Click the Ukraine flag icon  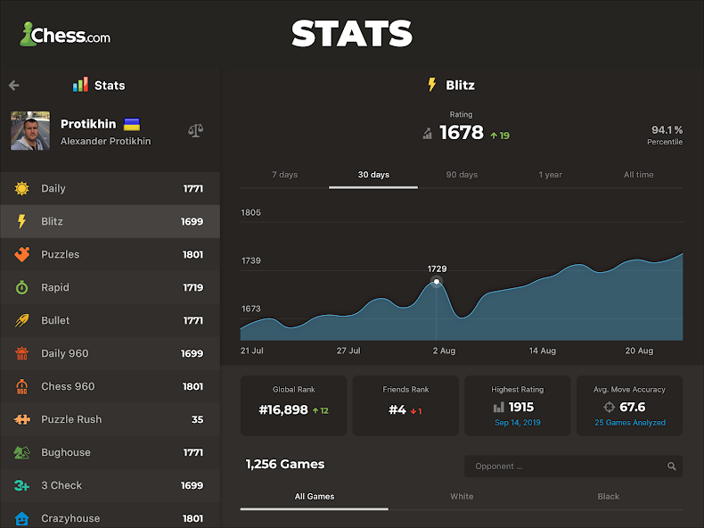pyautogui.click(x=132, y=124)
